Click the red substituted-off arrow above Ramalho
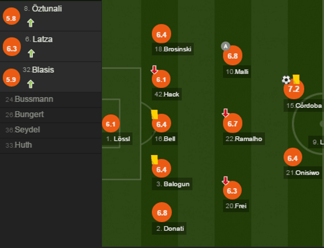The width and height of the screenshot is (324, 248). 225,113
